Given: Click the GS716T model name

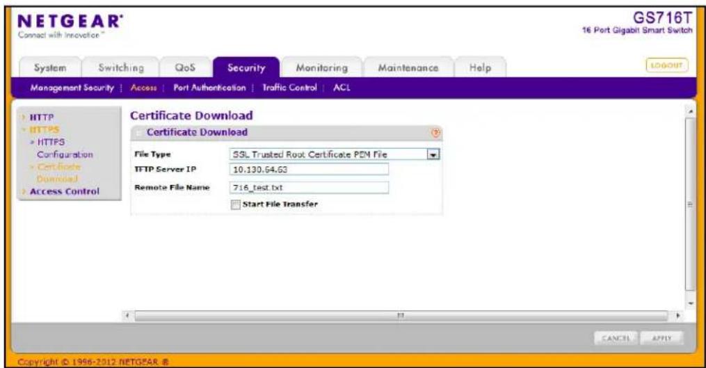Looking at the screenshot, I should (x=662, y=18).
